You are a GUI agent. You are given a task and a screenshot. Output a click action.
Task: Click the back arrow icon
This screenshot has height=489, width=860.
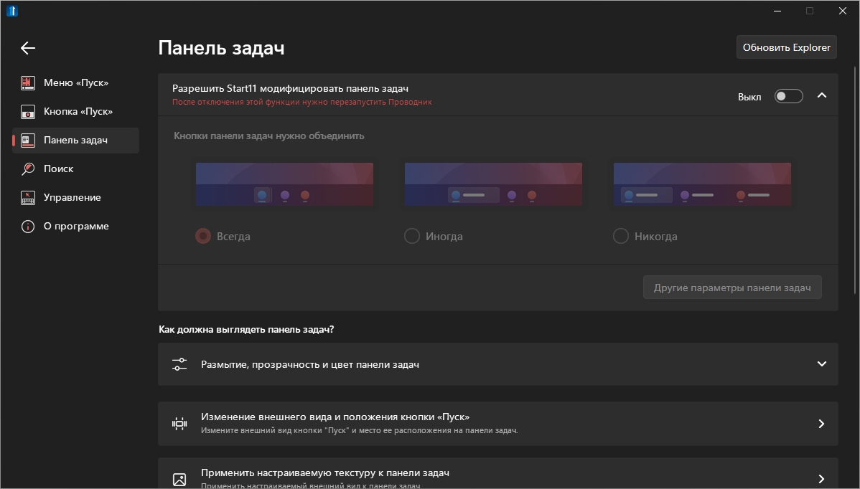(28, 48)
